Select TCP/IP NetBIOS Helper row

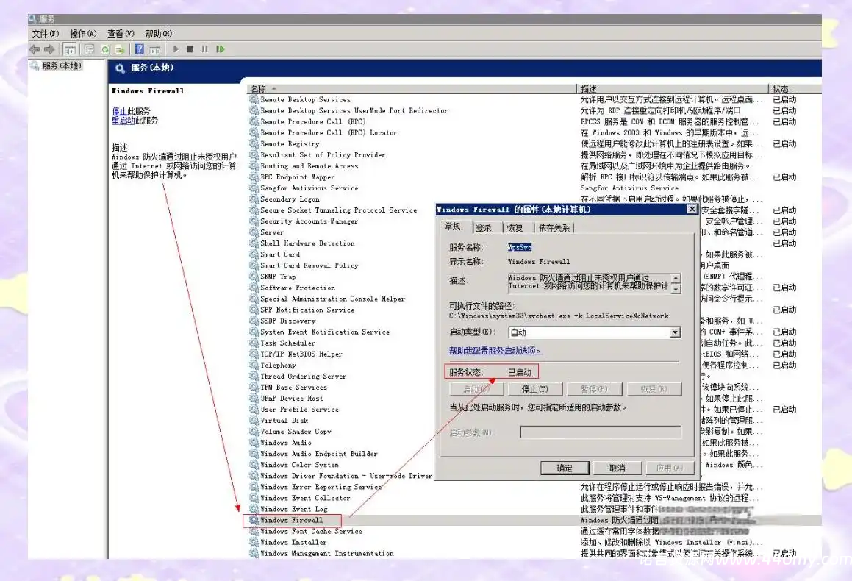[301, 354]
